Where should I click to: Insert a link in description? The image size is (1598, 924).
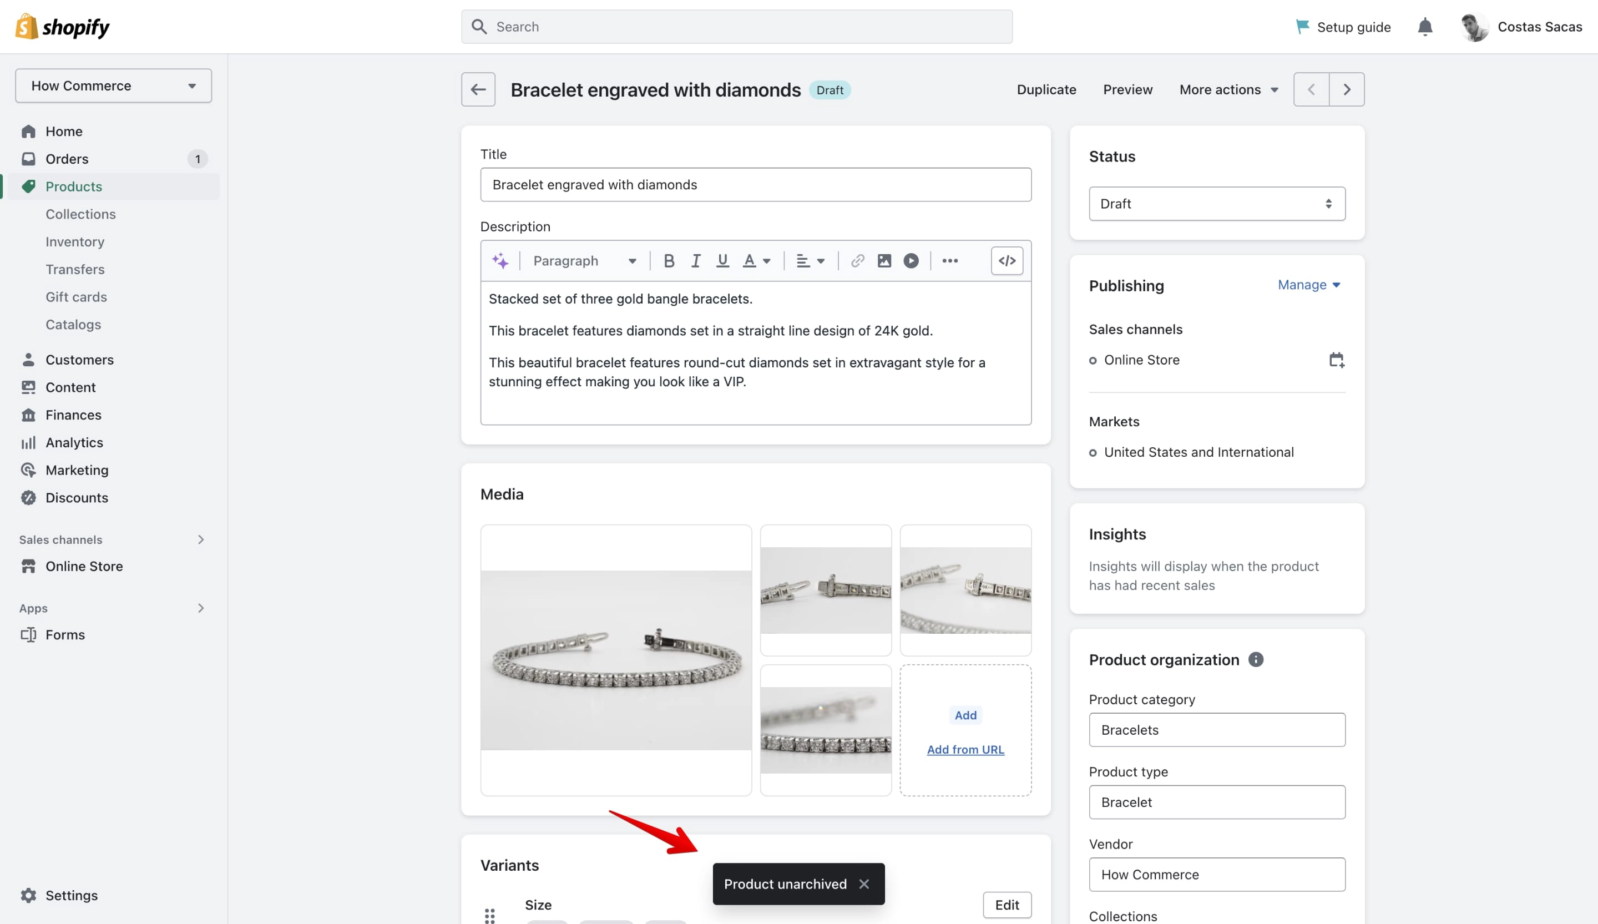[857, 261]
